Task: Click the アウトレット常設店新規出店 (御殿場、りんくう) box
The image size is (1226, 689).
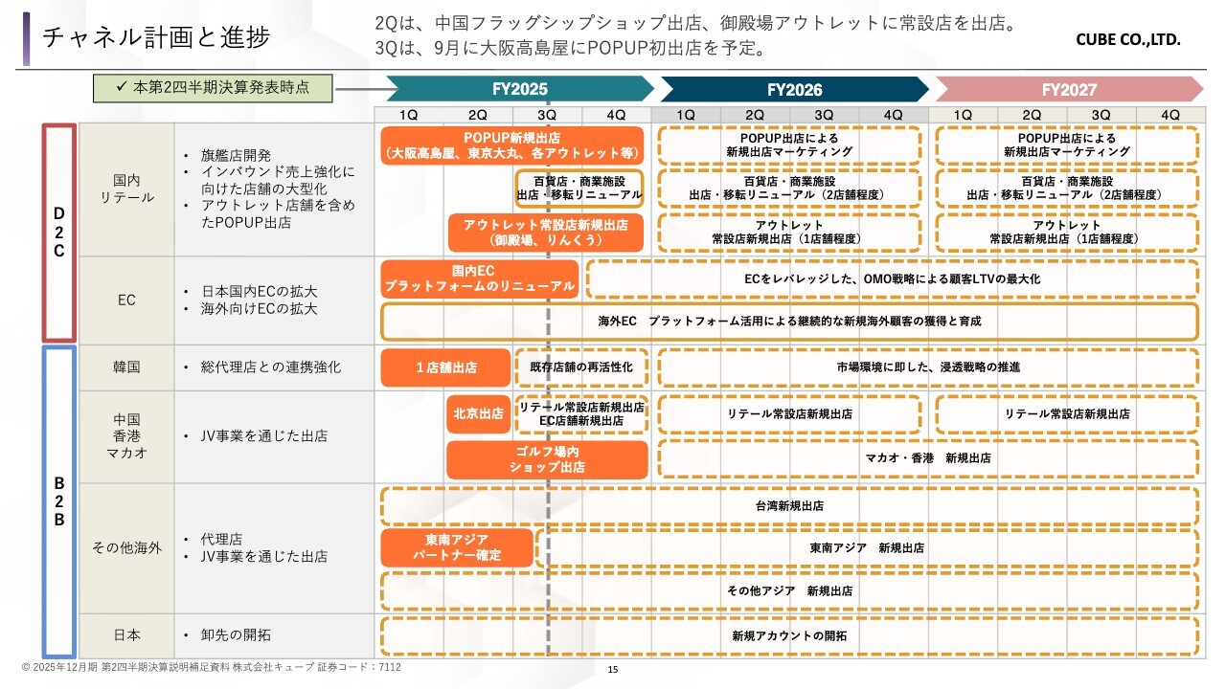Action: (x=546, y=233)
